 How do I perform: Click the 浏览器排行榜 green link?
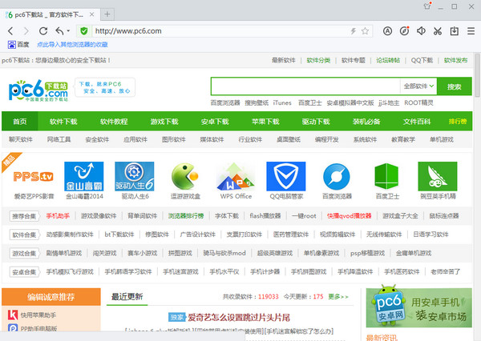186,215
